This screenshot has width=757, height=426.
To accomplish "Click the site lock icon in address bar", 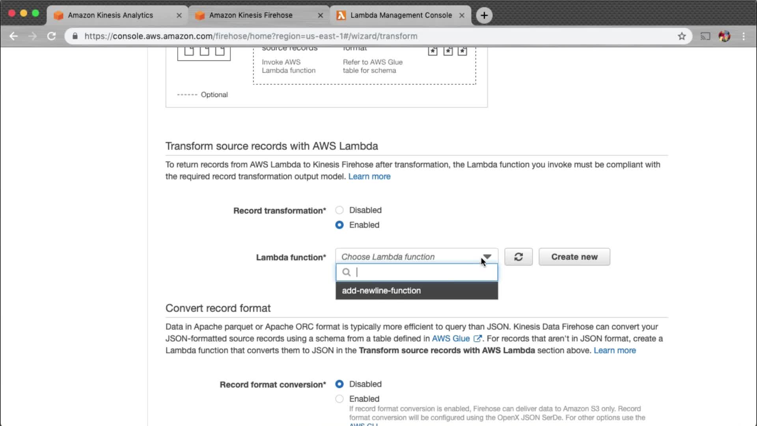I will [75, 36].
